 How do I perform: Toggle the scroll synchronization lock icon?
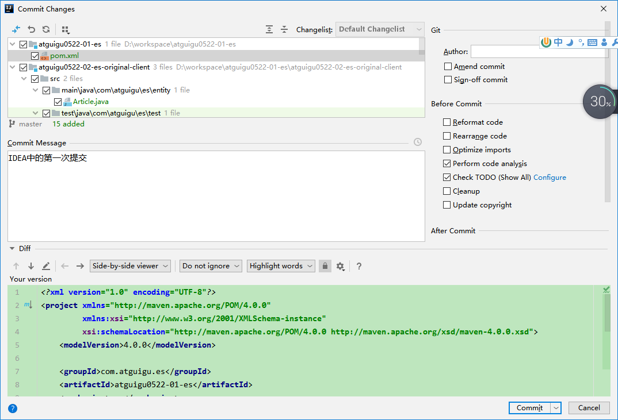click(x=325, y=266)
